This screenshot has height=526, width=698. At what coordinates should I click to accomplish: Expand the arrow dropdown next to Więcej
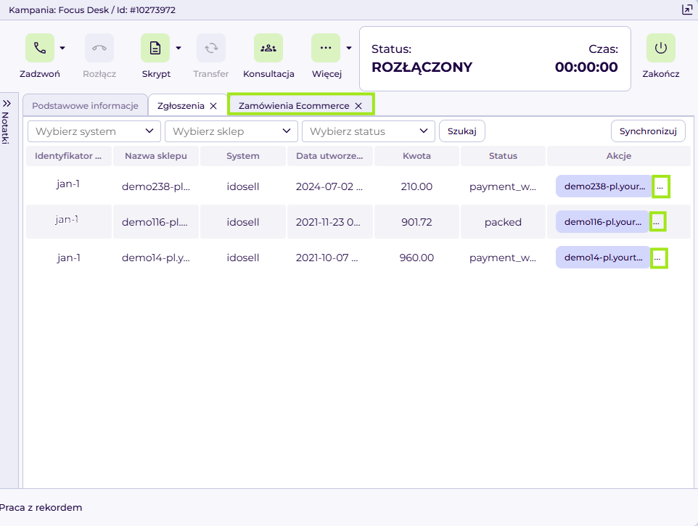pyautogui.click(x=349, y=48)
